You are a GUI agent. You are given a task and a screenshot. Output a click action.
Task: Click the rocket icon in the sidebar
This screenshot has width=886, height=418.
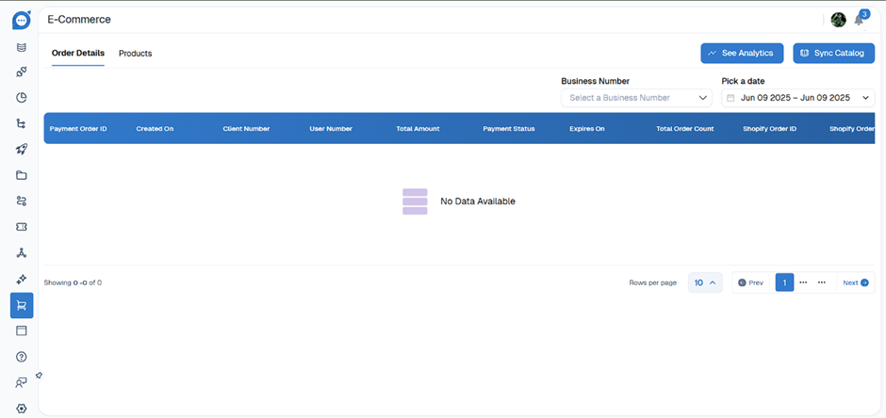tap(21, 149)
